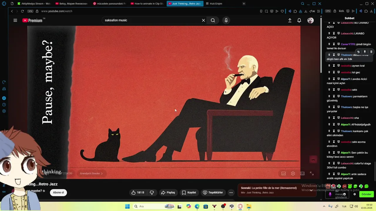Viewport: 376px width, 211px height.
Task: Switch to the Betsy, Мария Янковская tab
Action: (72, 4)
